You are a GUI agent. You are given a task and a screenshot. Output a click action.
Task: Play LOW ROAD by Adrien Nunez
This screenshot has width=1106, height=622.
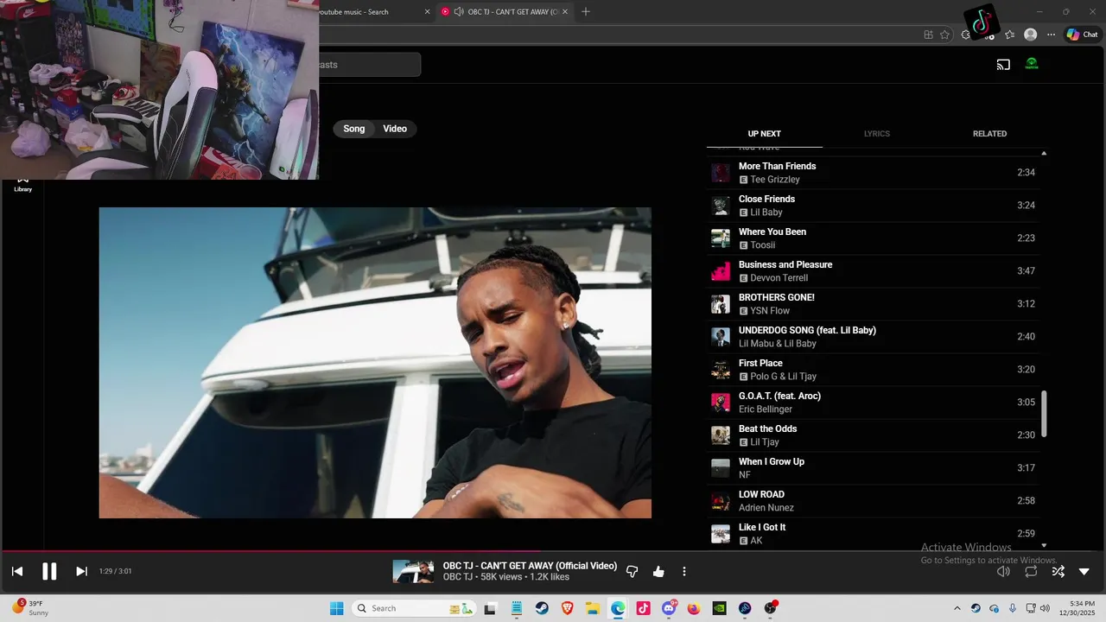click(873, 501)
